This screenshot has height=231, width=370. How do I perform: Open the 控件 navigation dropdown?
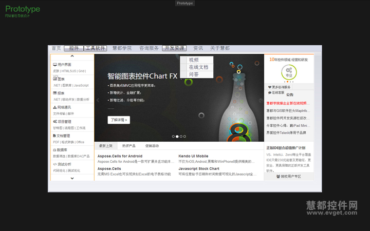(x=73, y=48)
